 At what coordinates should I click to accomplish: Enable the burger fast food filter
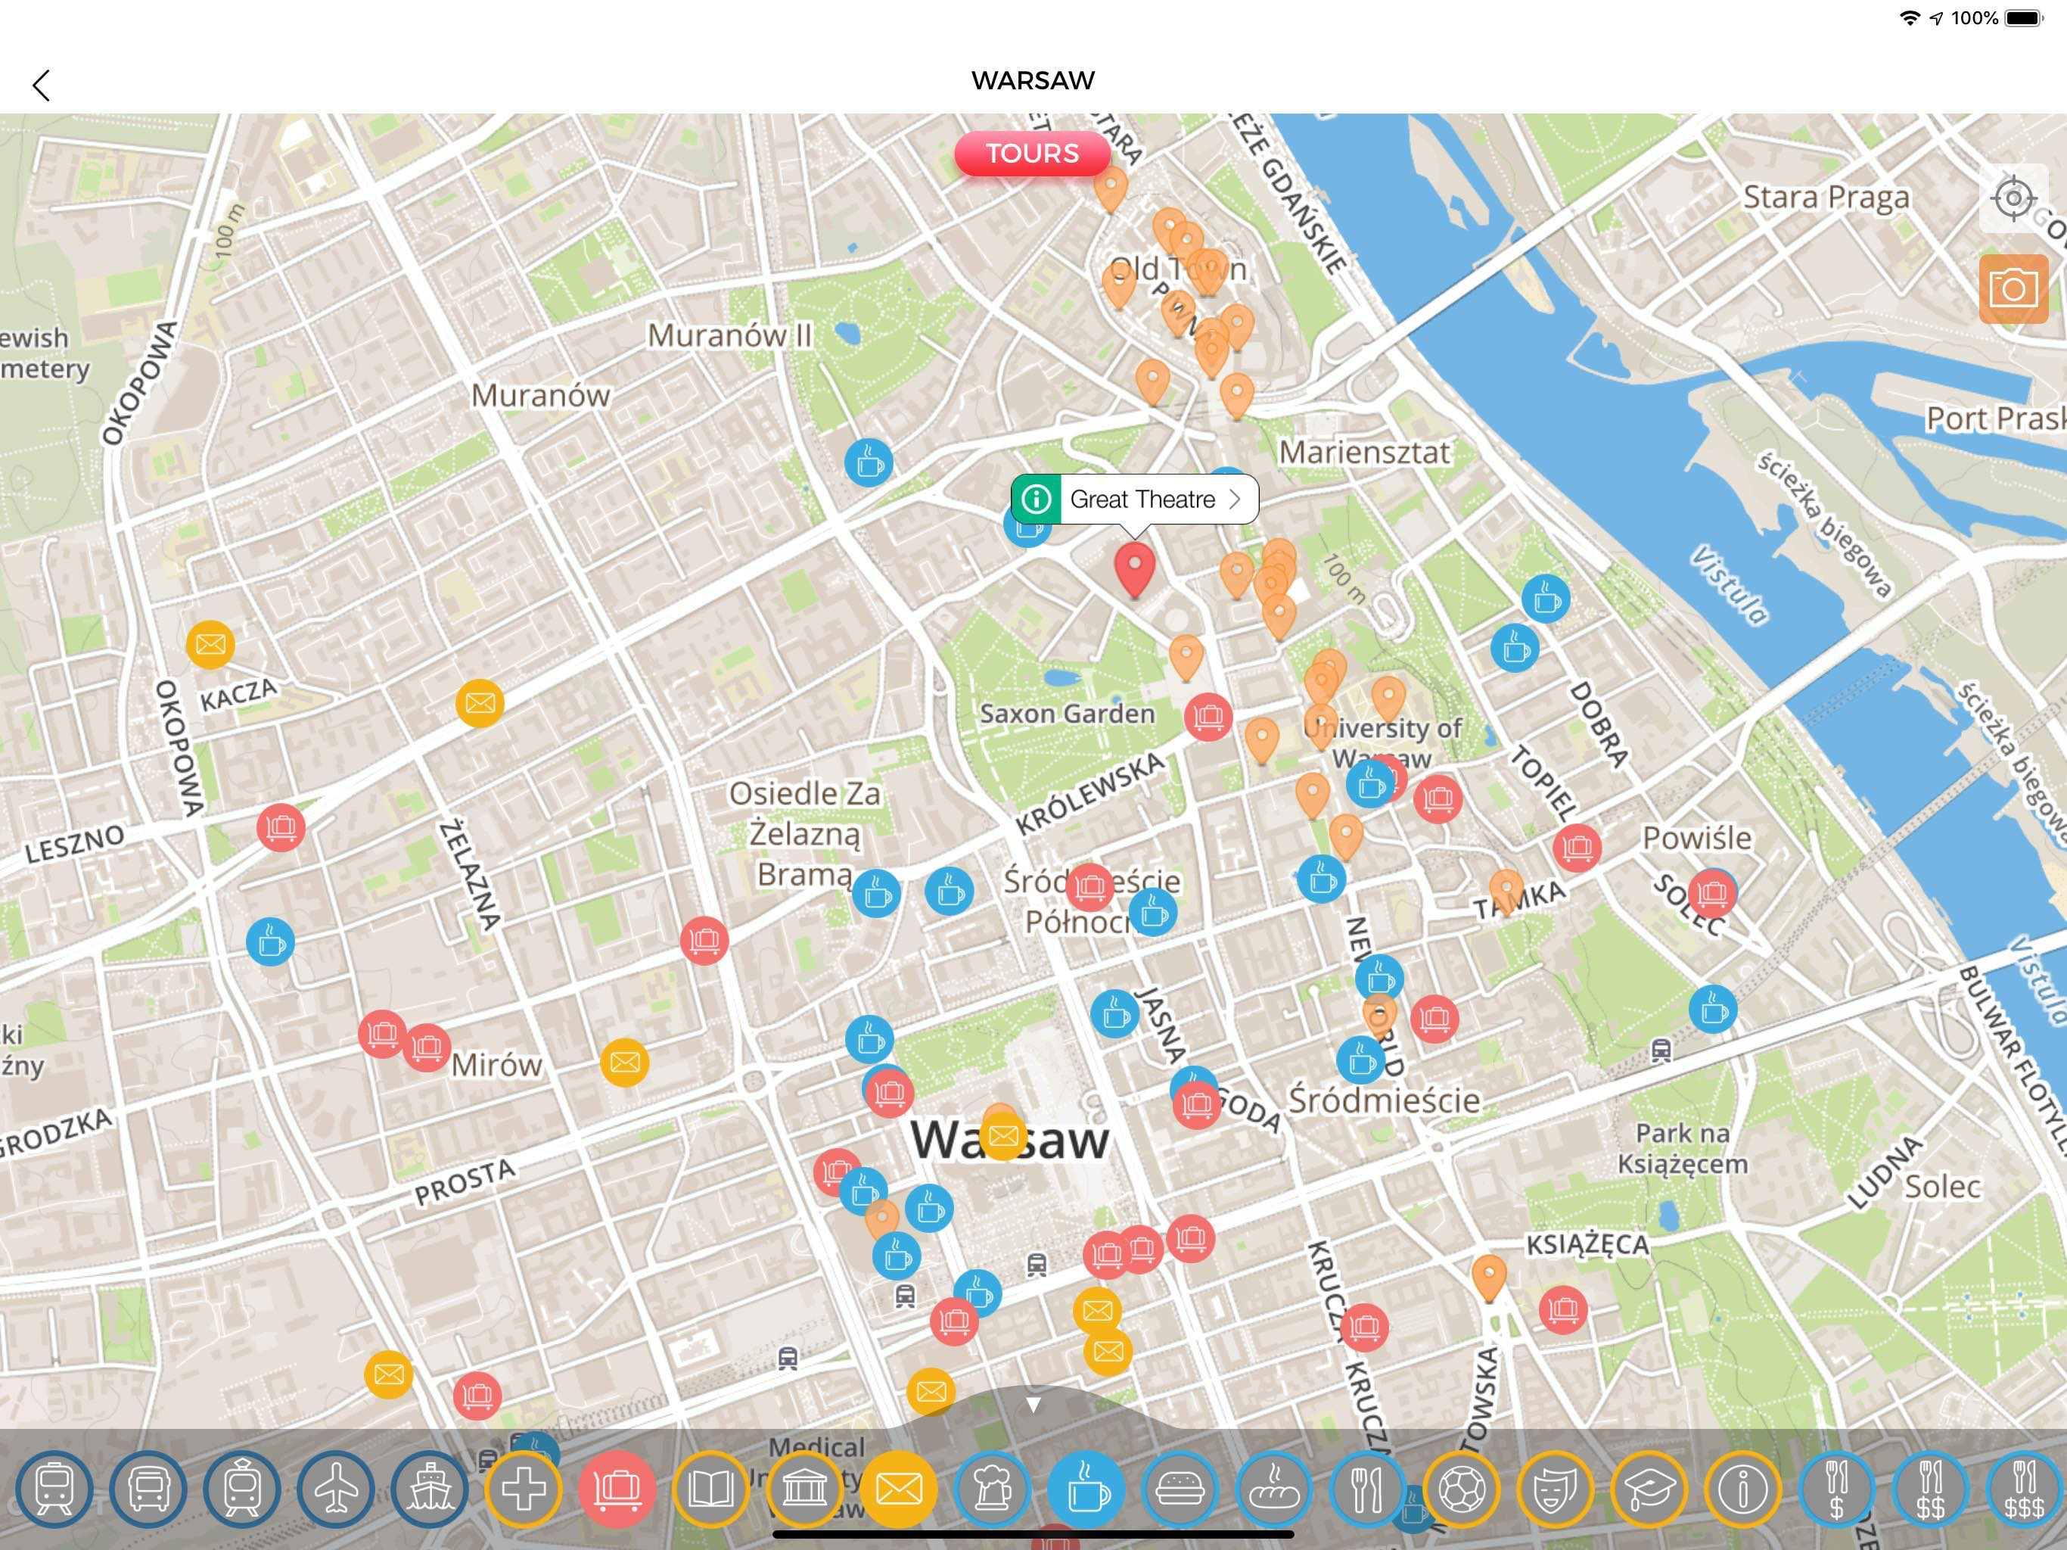point(1180,1489)
